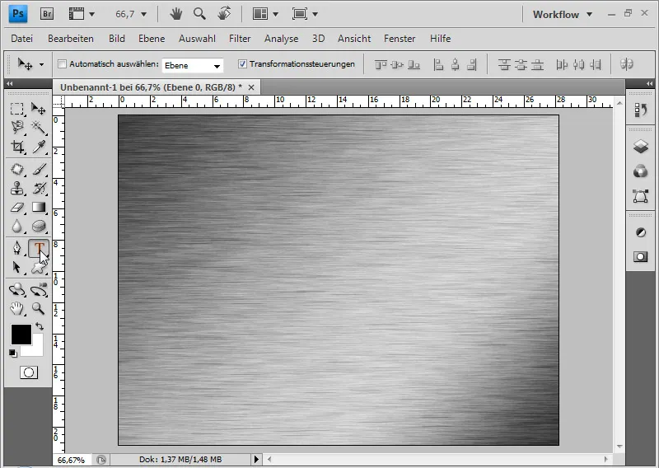Select the Spot Healing Brush tool
The height and width of the screenshot is (468, 659).
(x=16, y=170)
